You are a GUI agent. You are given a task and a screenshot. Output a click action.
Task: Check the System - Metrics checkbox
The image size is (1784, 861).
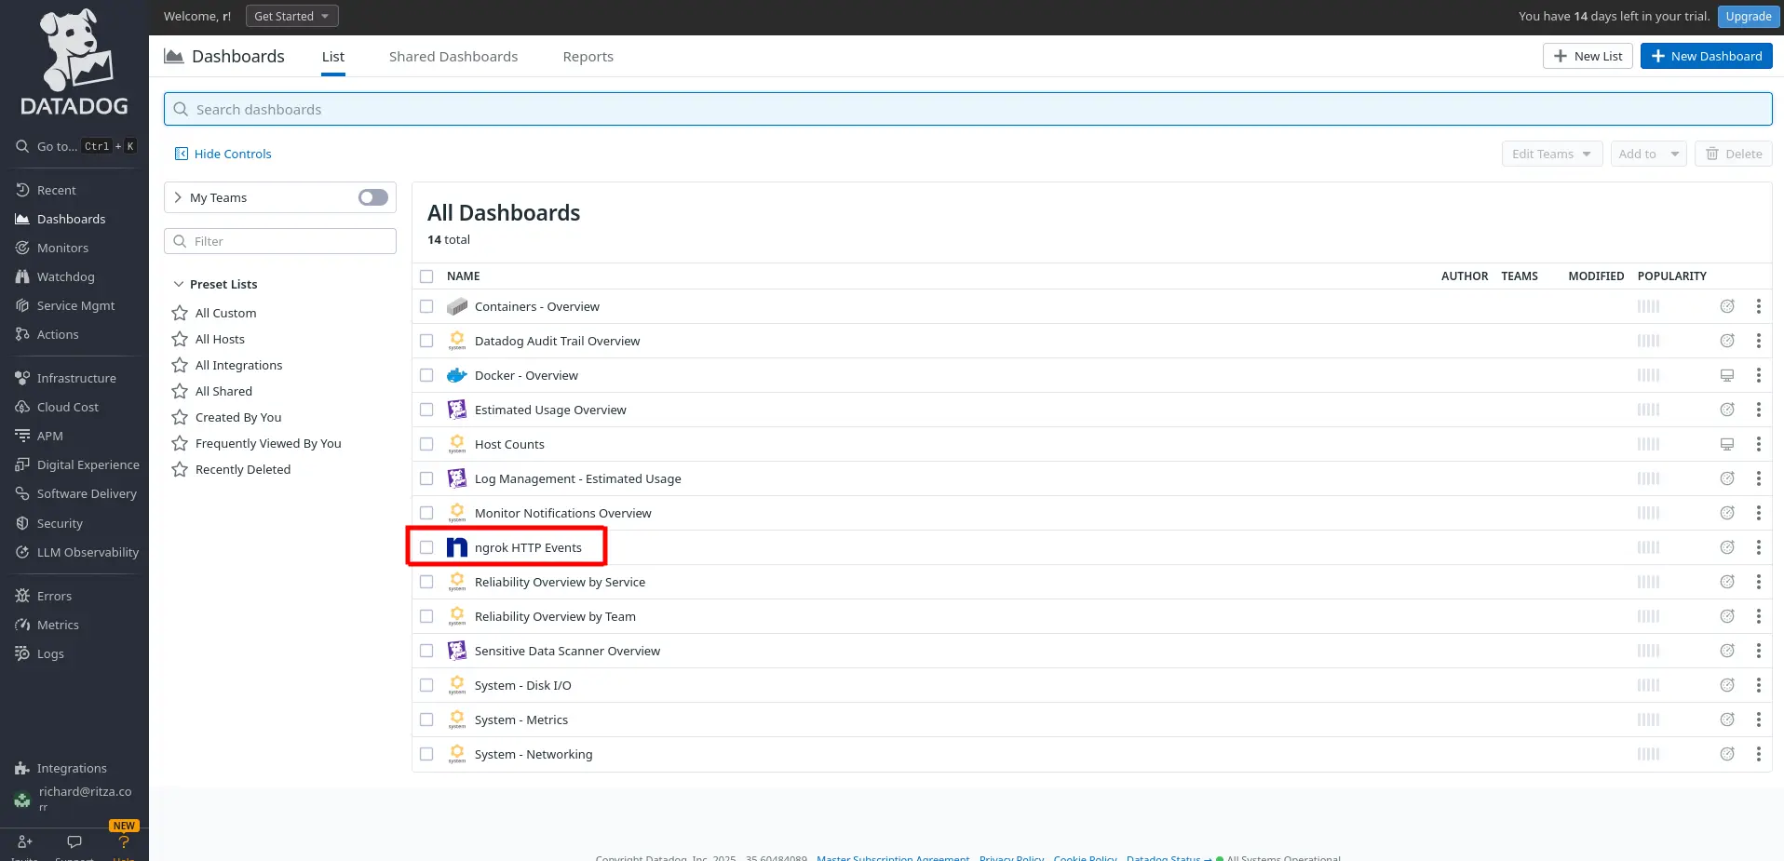426,720
